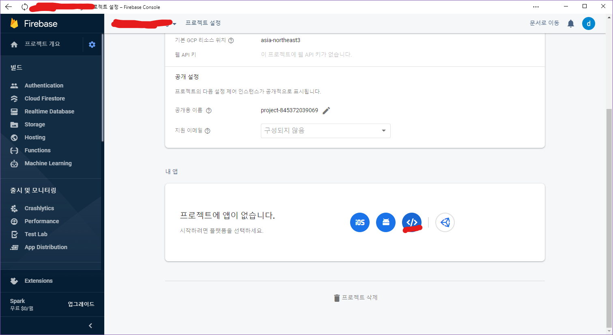Screen dimensions: 613x335
Task: Click the window back arrow
Action: coord(9,7)
